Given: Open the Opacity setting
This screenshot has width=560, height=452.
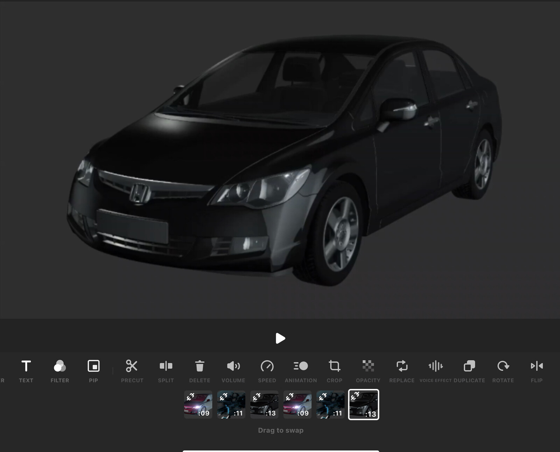Looking at the screenshot, I should point(368,371).
